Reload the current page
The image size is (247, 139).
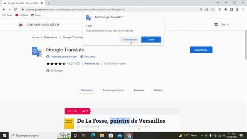click(x=15, y=9)
